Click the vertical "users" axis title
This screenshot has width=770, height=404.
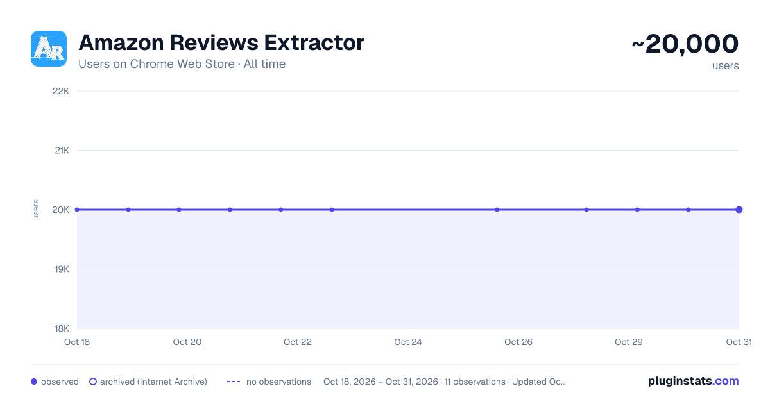[36, 210]
